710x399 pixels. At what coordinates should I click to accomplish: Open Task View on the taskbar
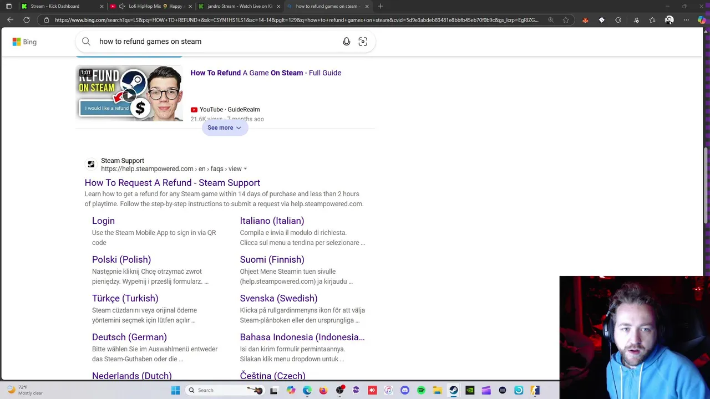coord(273,390)
